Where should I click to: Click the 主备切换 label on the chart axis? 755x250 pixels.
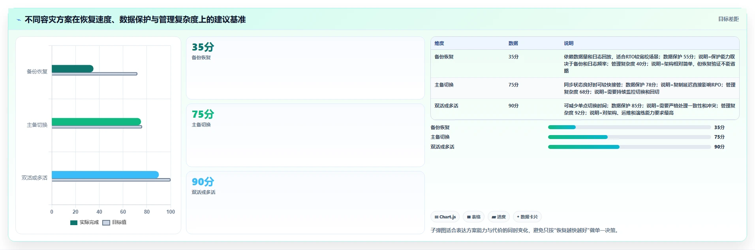37,125
